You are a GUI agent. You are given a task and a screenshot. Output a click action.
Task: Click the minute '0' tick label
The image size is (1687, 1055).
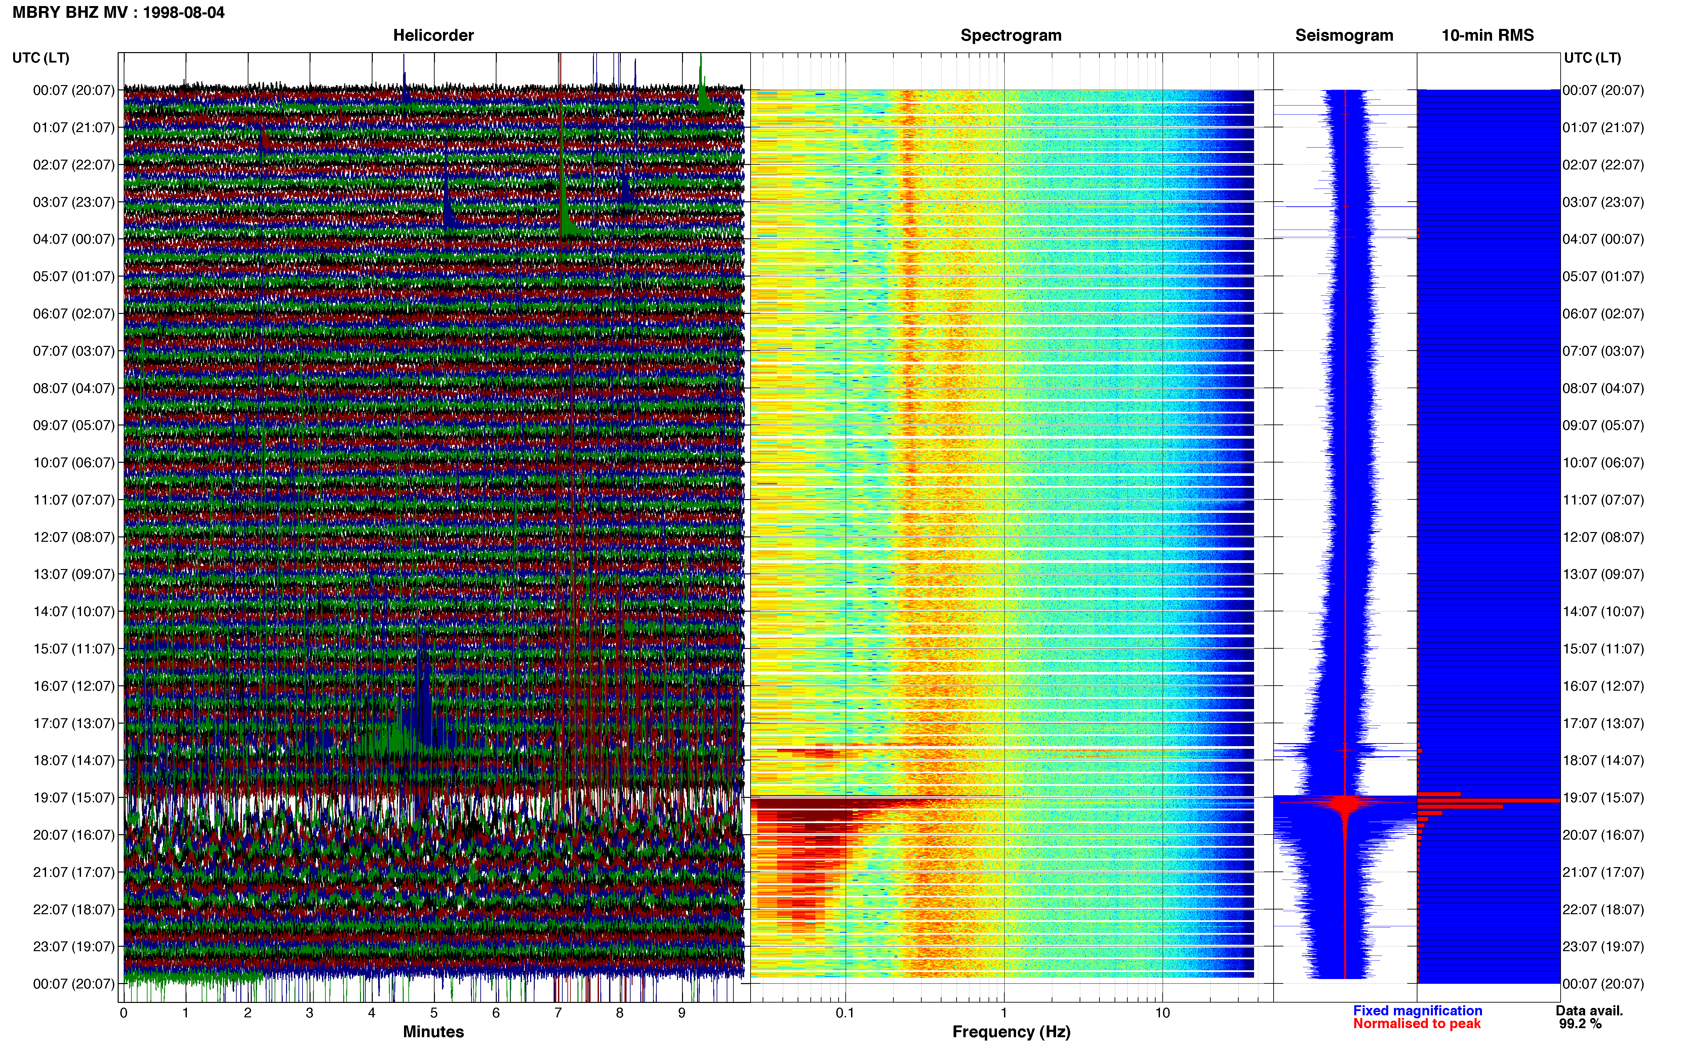123,1012
